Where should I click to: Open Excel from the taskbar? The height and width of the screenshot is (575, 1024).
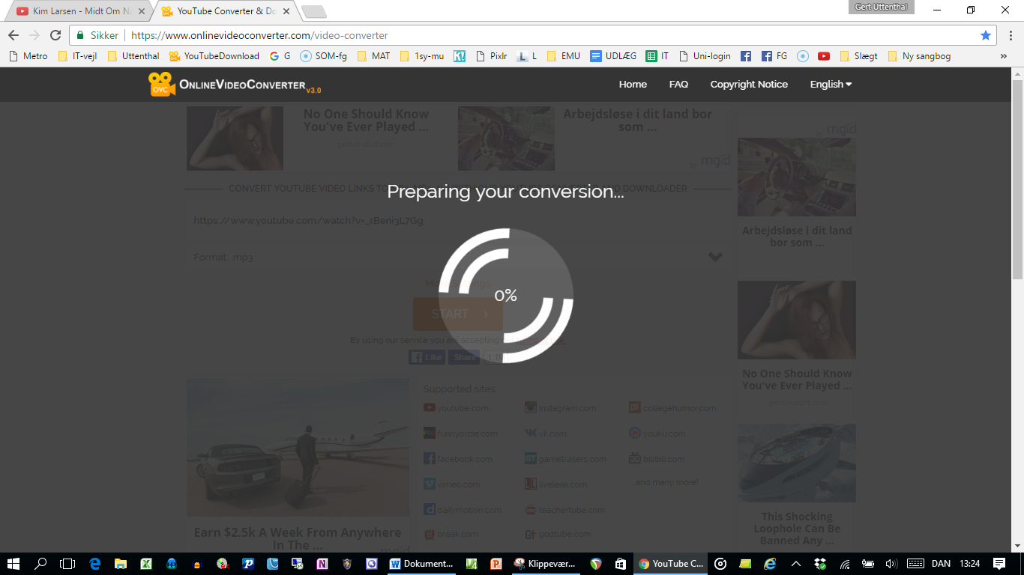pyautogui.click(x=146, y=564)
